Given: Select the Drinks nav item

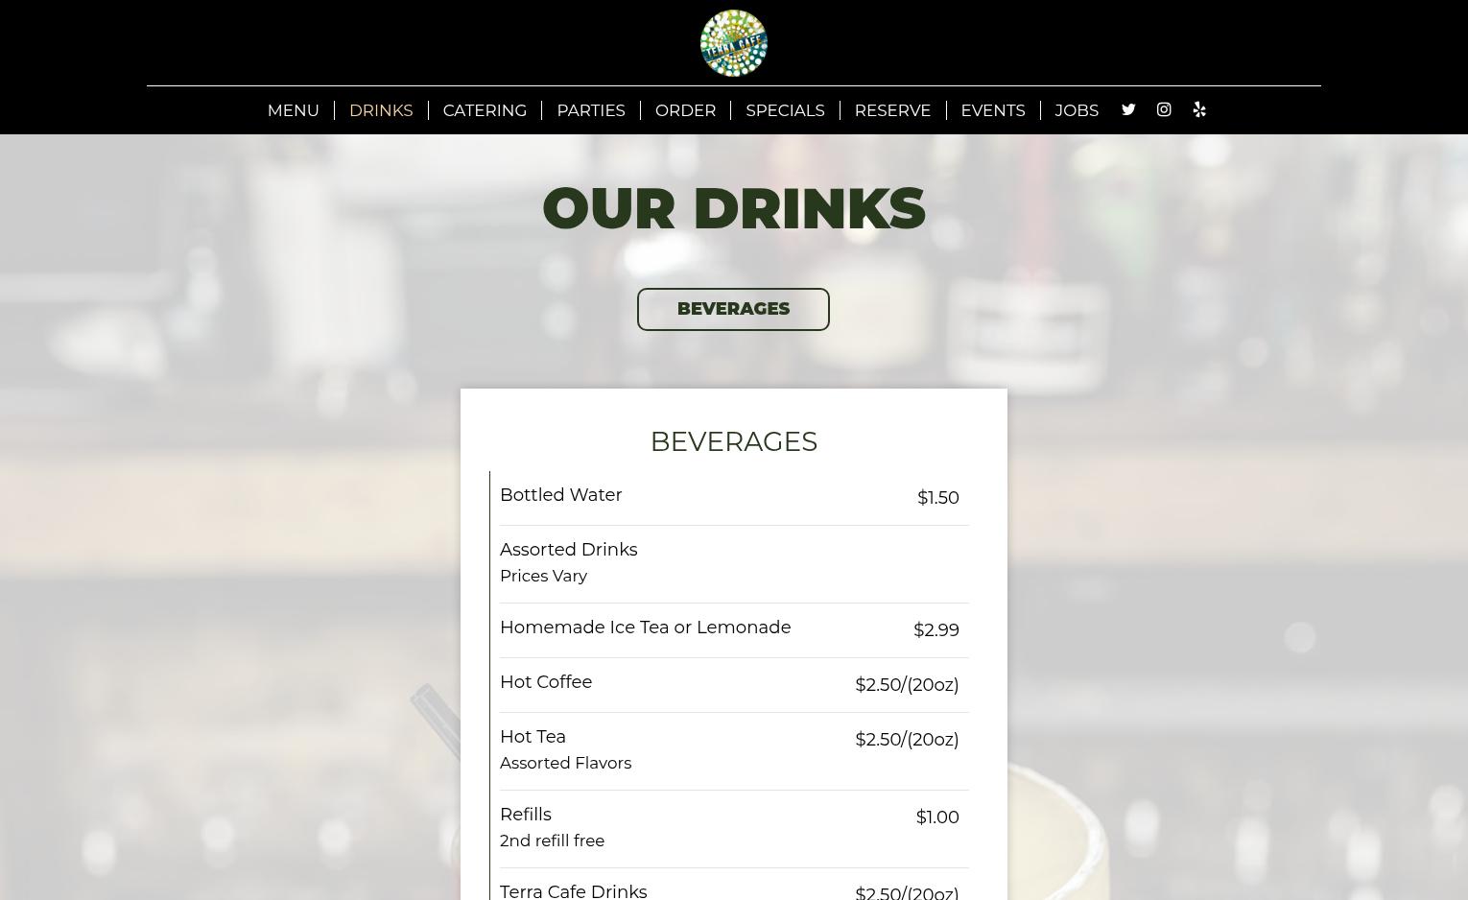Looking at the screenshot, I should pyautogui.click(x=381, y=110).
